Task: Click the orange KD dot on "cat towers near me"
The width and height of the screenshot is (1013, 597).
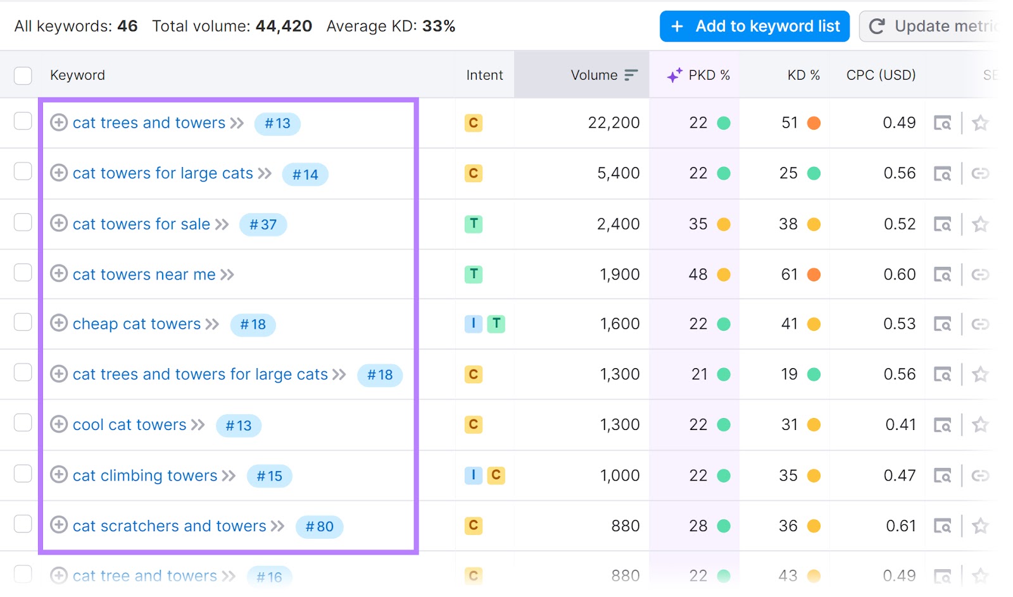Action: (814, 274)
